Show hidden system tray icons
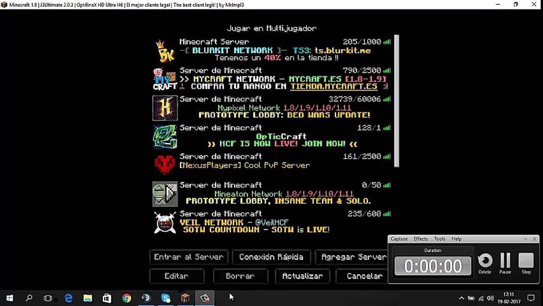Image resolution: width=543 pixels, height=306 pixels. click(461, 298)
